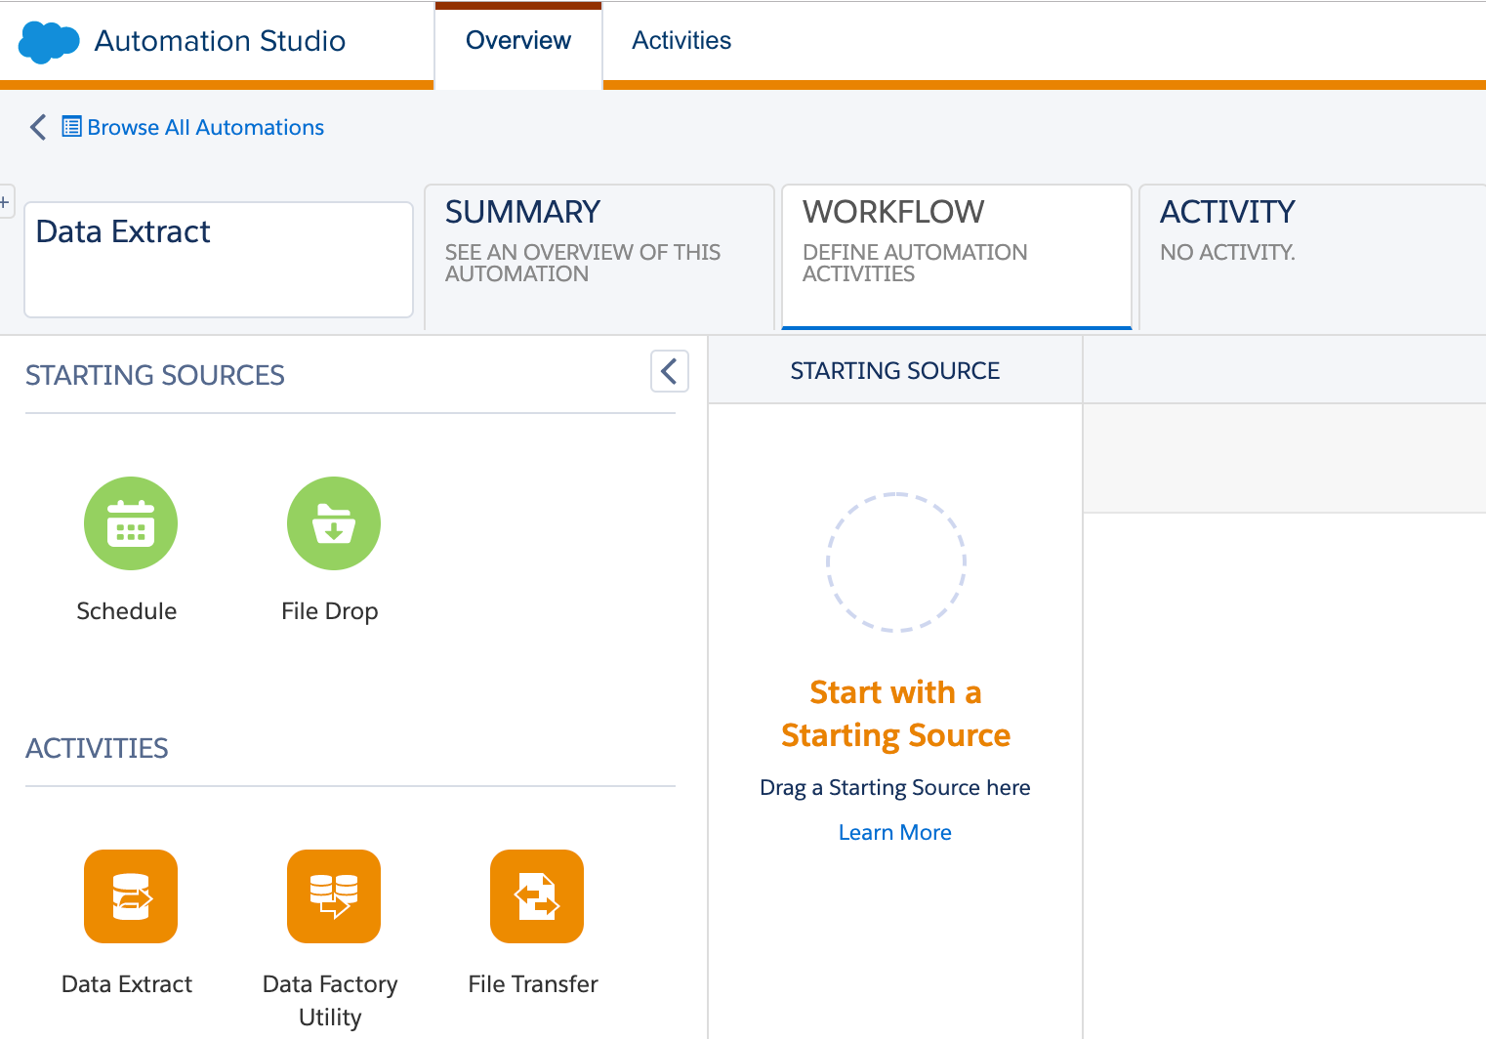
Task: Click the list icon beside Browse All Automations
Action: 71,127
